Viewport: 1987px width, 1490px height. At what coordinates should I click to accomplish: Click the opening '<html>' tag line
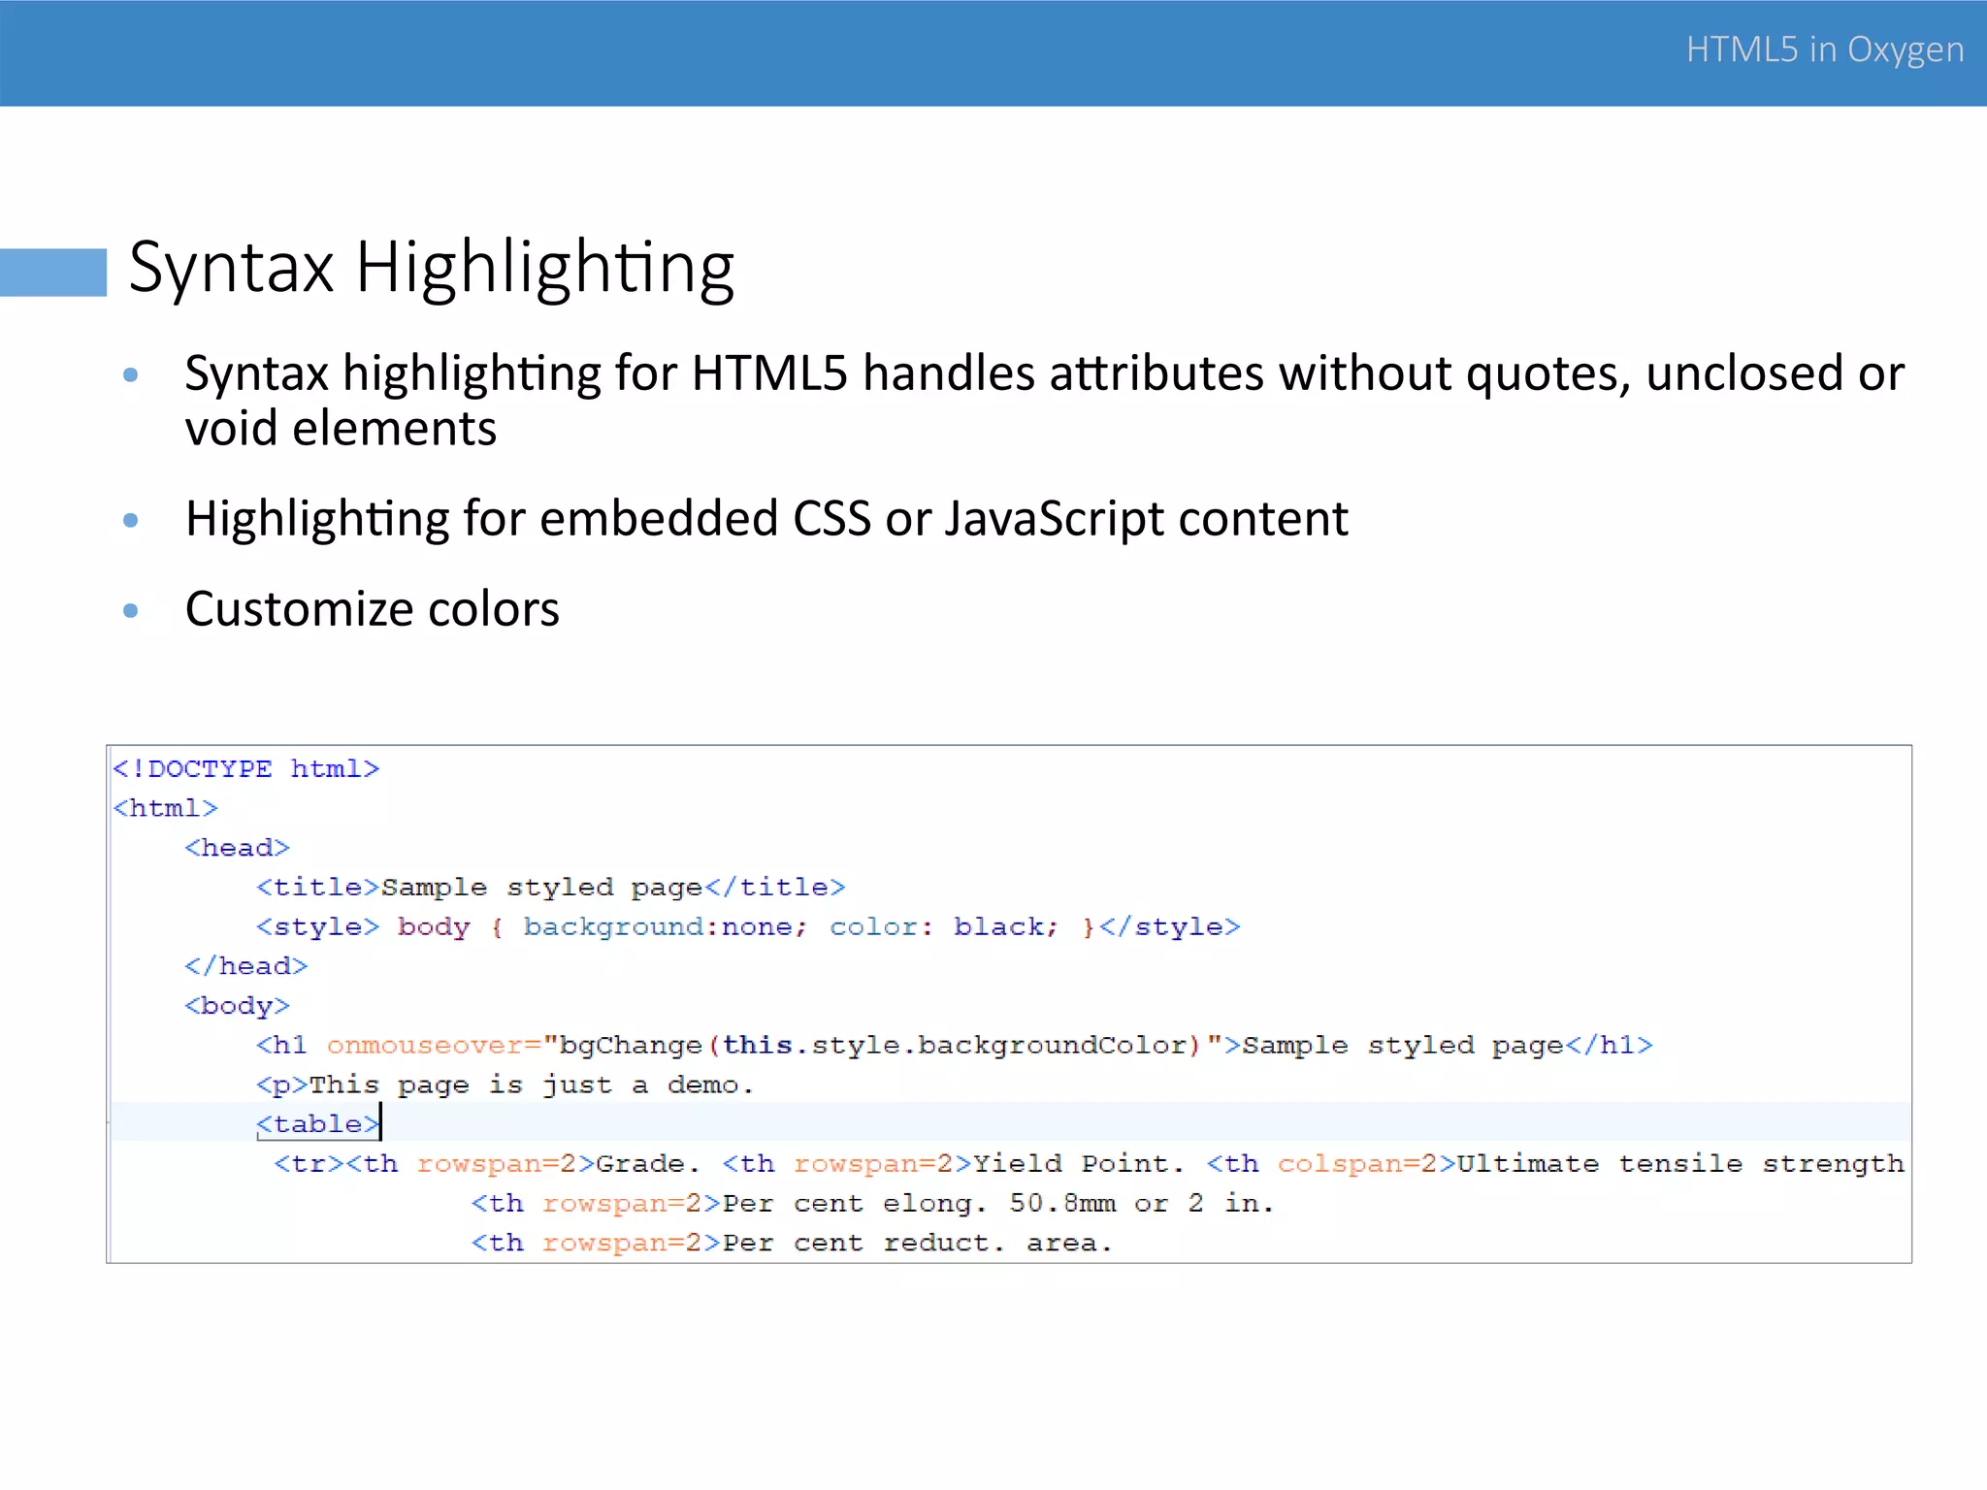166,808
